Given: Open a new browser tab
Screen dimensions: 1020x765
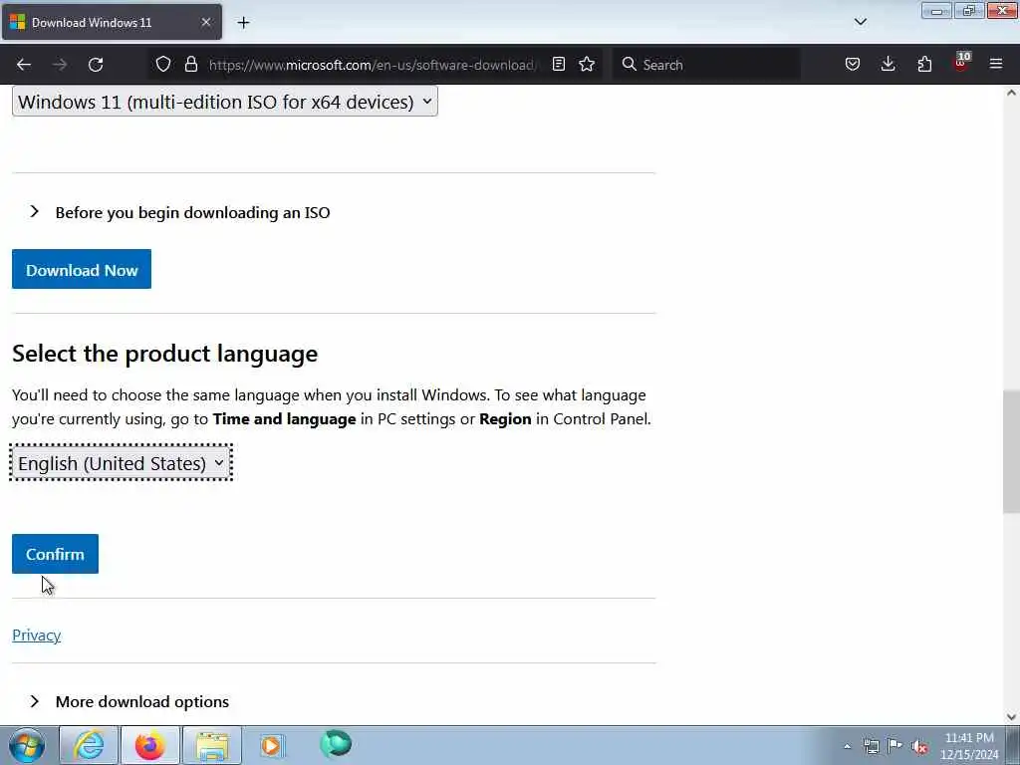Looking at the screenshot, I should pyautogui.click(x=243, y=23).
